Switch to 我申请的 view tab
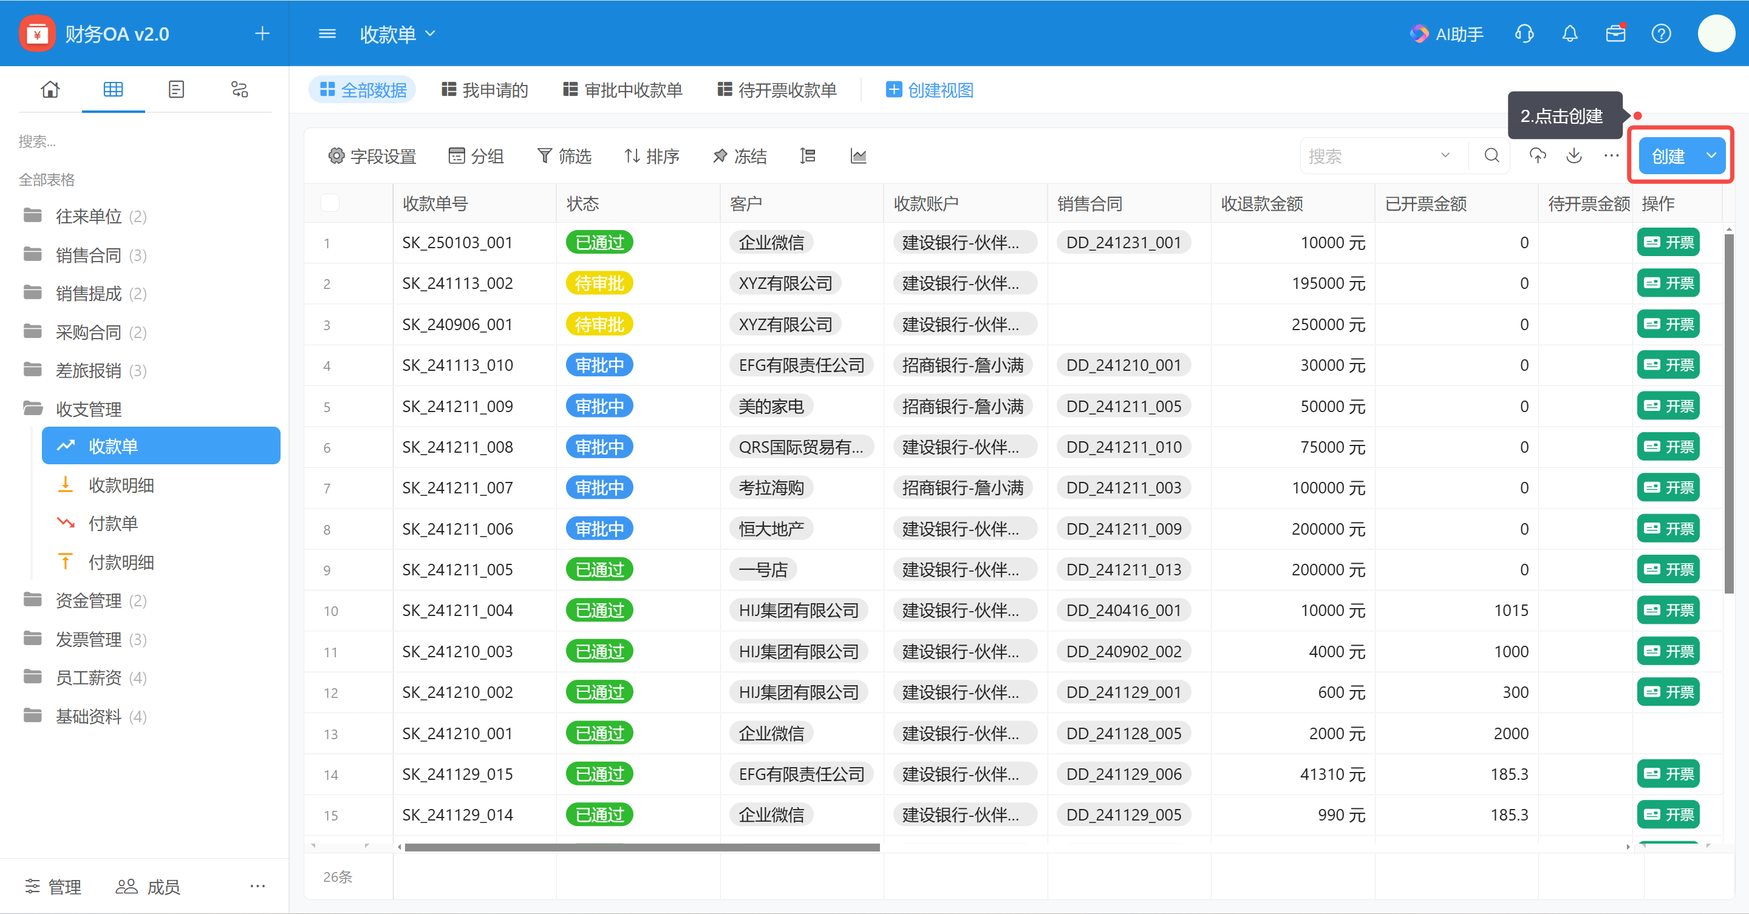Image resolution: width=1749 pixels, height=914 pixels. pos(484,90)
